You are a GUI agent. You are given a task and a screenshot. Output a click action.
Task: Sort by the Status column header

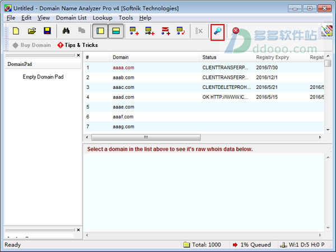click(227, 58)
